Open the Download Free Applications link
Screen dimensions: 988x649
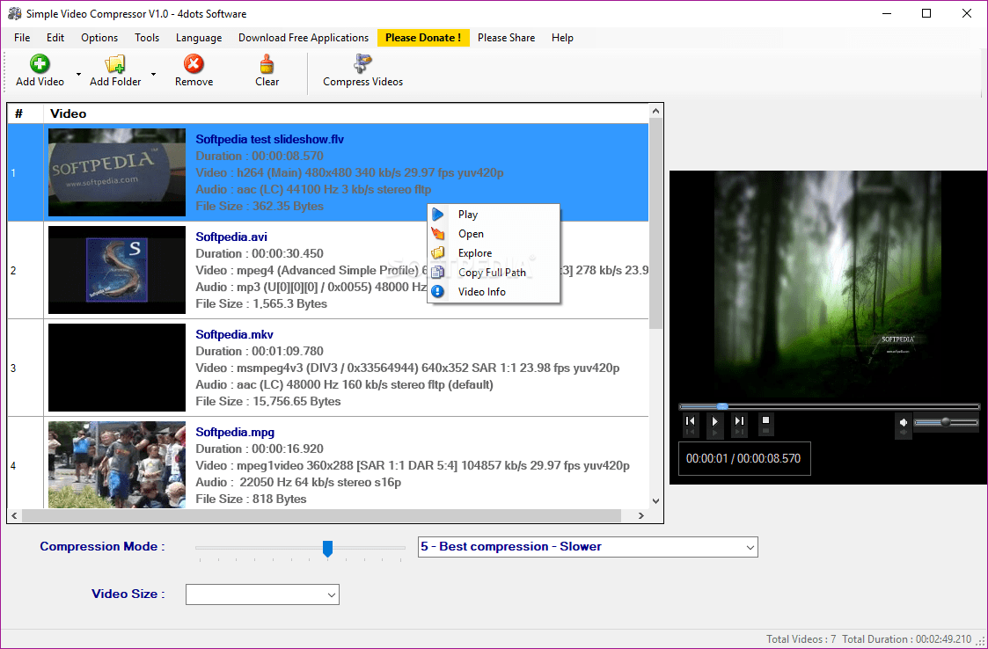tap(303, 38)
